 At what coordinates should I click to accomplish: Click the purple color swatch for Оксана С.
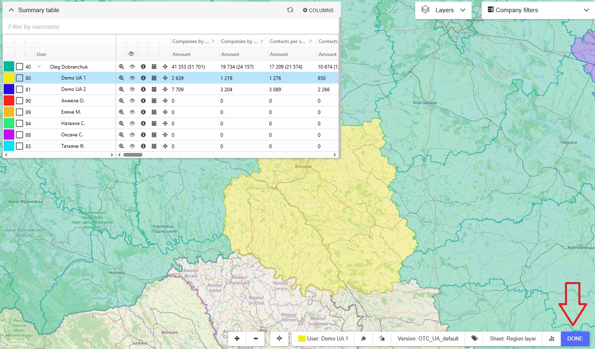[9, 135]
